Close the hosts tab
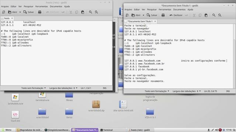The image size is (236, 132). point(12,18)
